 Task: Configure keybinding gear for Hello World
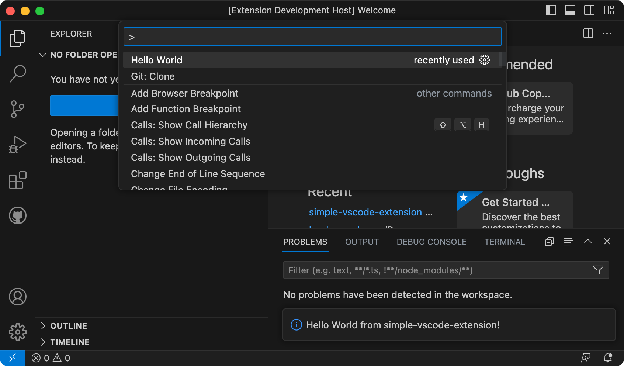[485, 60]
